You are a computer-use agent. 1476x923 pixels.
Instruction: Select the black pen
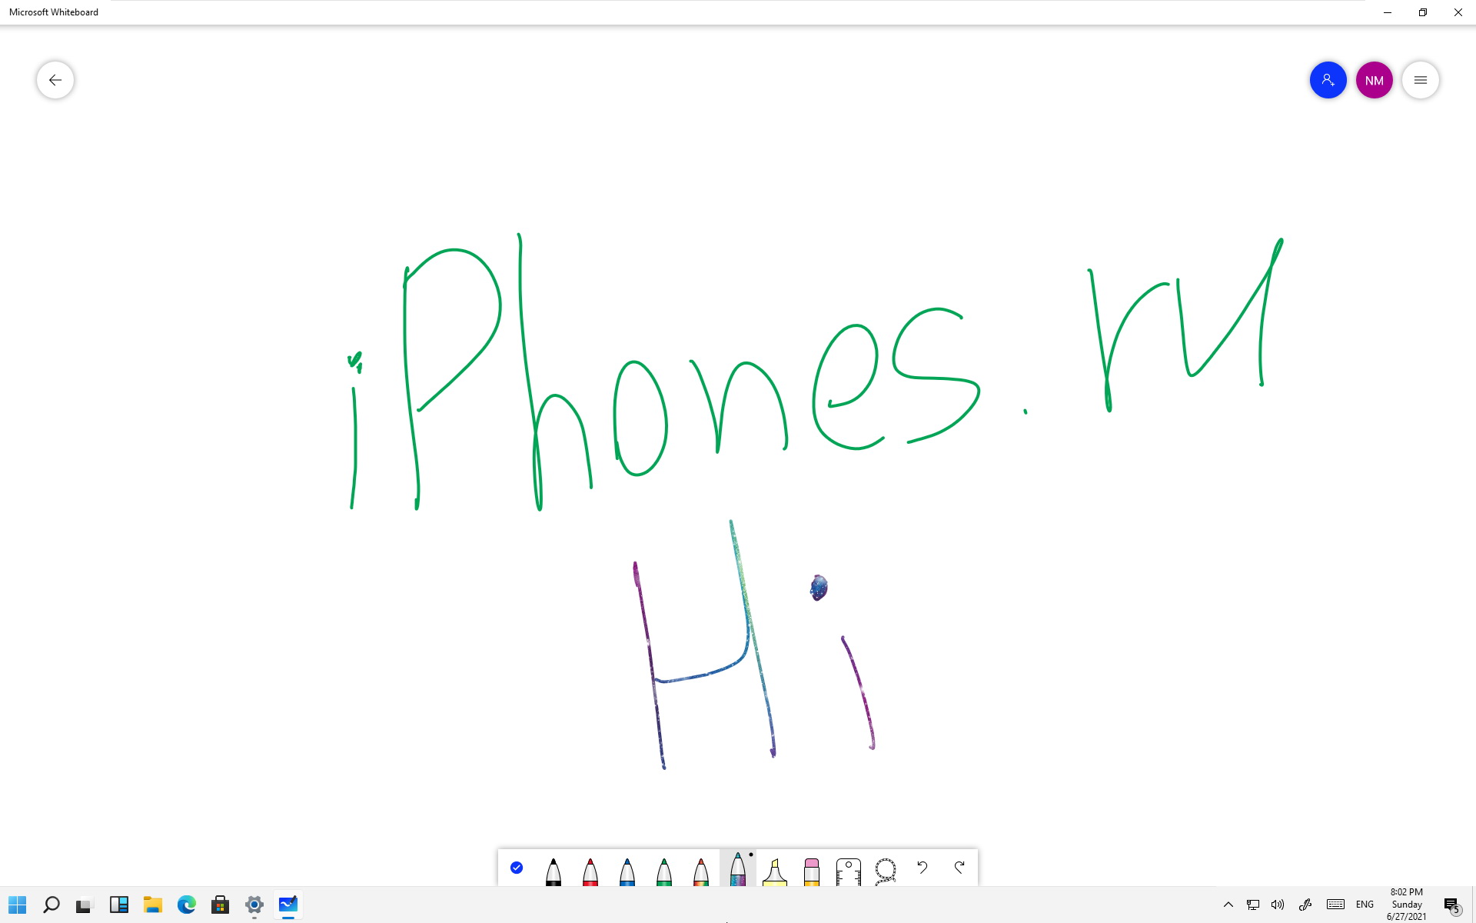[553, 871]
